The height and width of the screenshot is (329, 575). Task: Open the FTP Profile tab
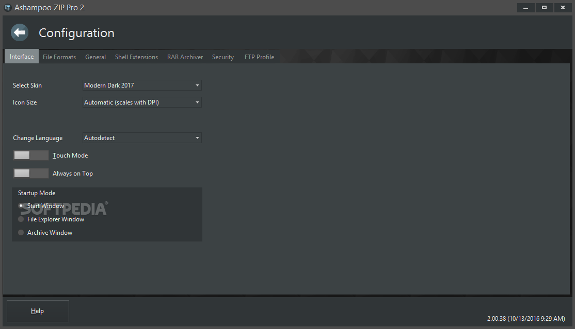[x=259, y=57]
